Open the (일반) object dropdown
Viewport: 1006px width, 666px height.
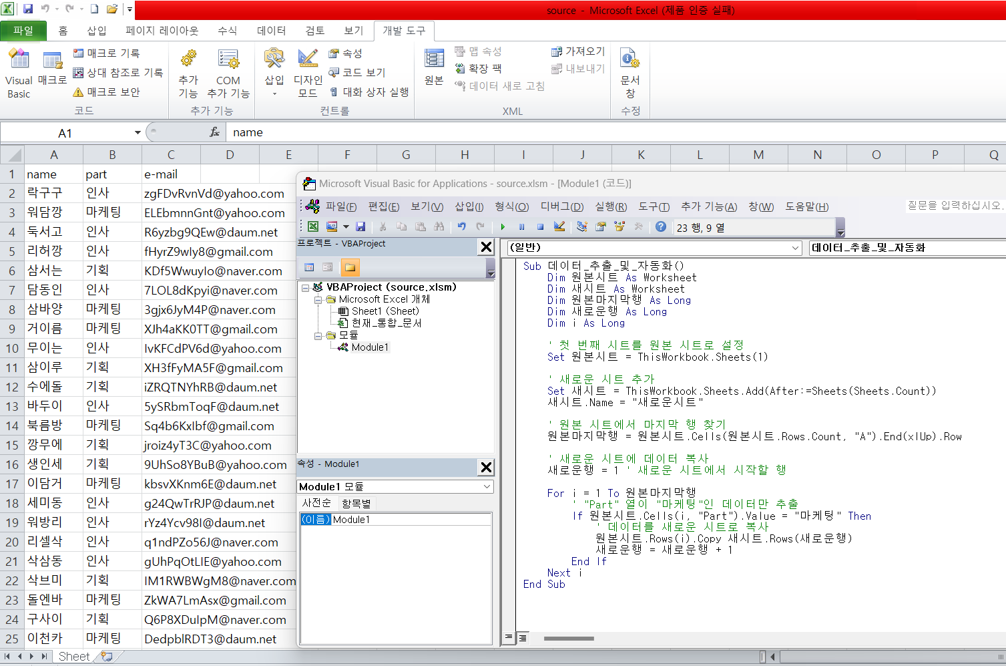point(795,247)
